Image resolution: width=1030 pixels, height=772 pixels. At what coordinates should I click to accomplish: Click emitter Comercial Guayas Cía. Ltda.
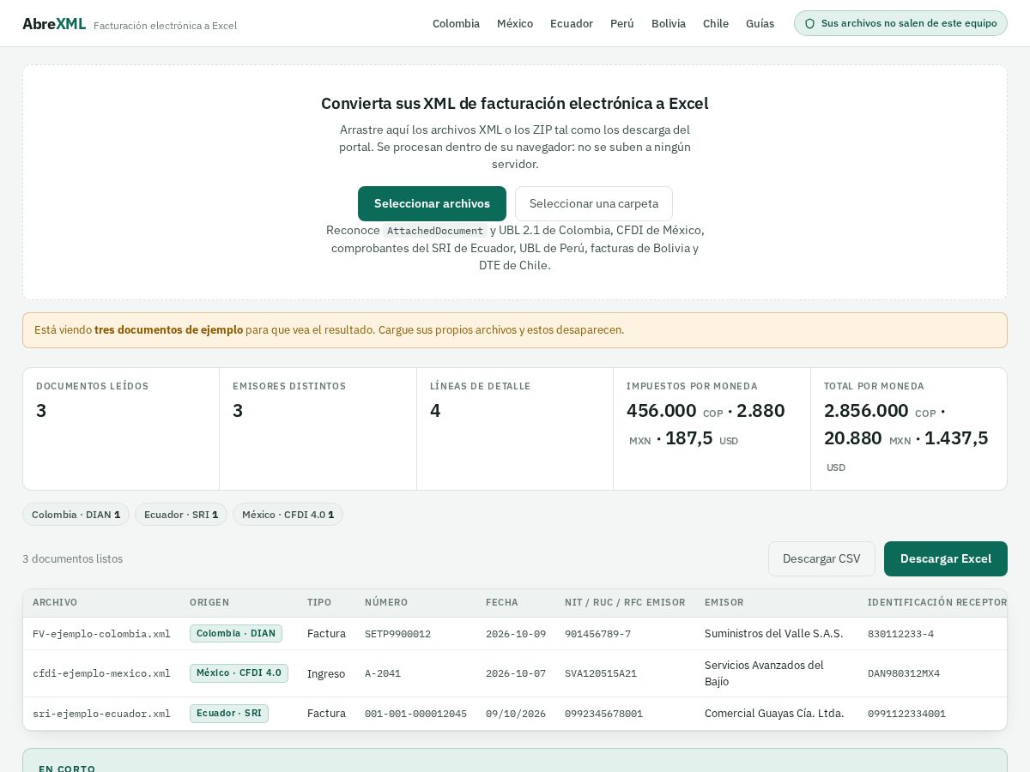(x=774, y=714)
